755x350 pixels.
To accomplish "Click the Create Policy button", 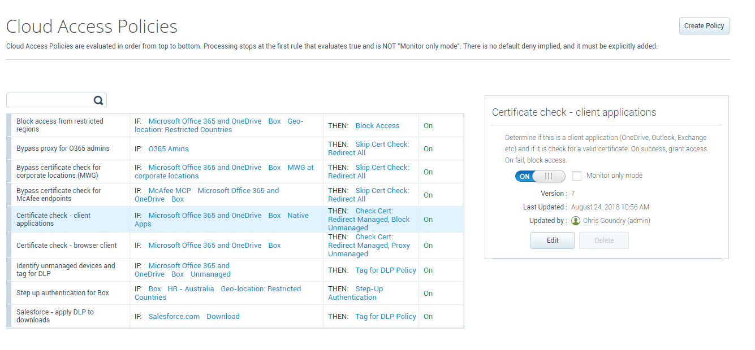I will point(704,26).
